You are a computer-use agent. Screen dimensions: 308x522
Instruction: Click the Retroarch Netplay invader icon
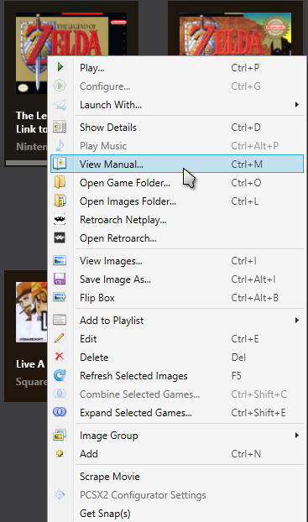click(x=60, y=219)
